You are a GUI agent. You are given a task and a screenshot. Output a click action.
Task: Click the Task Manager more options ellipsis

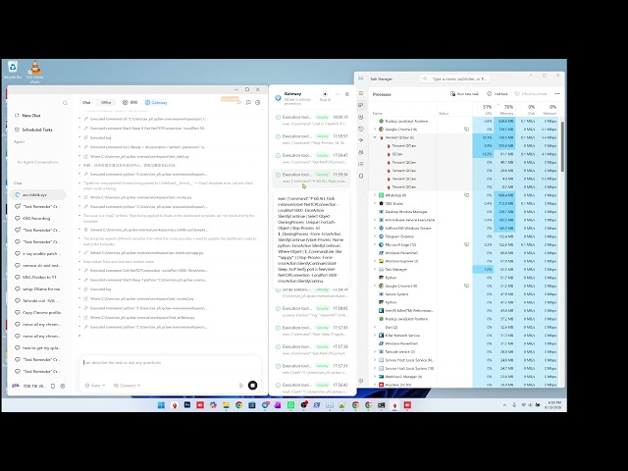[x=556, y=94]
